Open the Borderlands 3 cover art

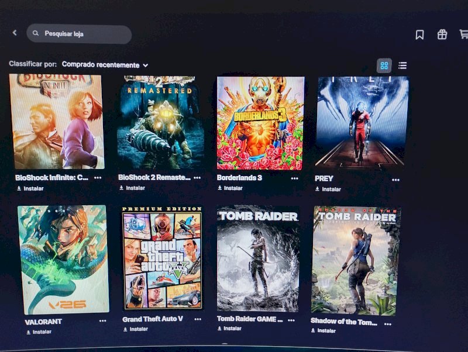(x=260, y=123)
